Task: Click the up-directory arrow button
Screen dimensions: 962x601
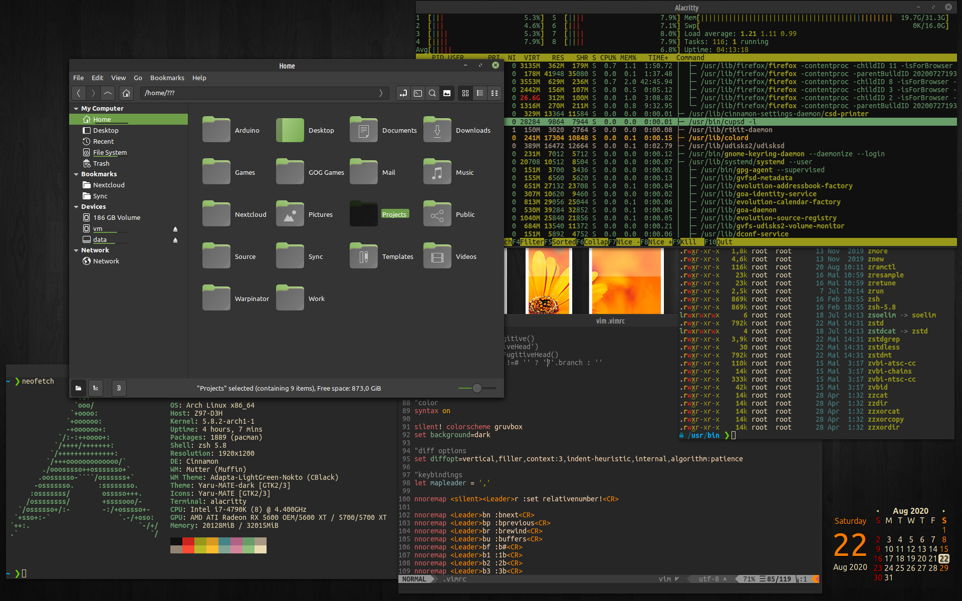Action: [x=108, y=93]
